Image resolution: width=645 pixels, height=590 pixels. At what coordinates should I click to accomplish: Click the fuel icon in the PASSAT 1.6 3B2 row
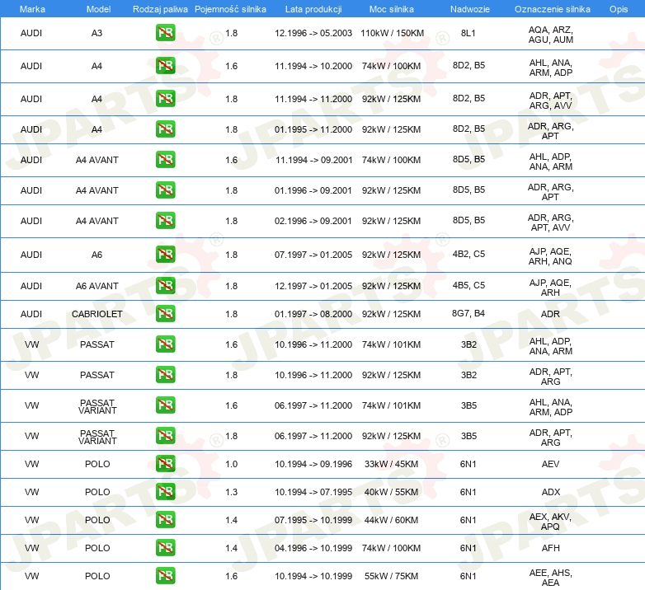(165, 344)
